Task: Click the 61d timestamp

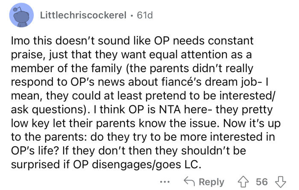Action: (x=145, y=15)
